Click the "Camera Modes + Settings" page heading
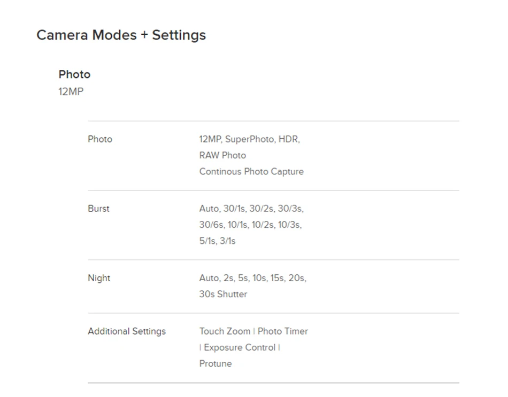This screenshot has width=508, height=397. pos(121,35)
